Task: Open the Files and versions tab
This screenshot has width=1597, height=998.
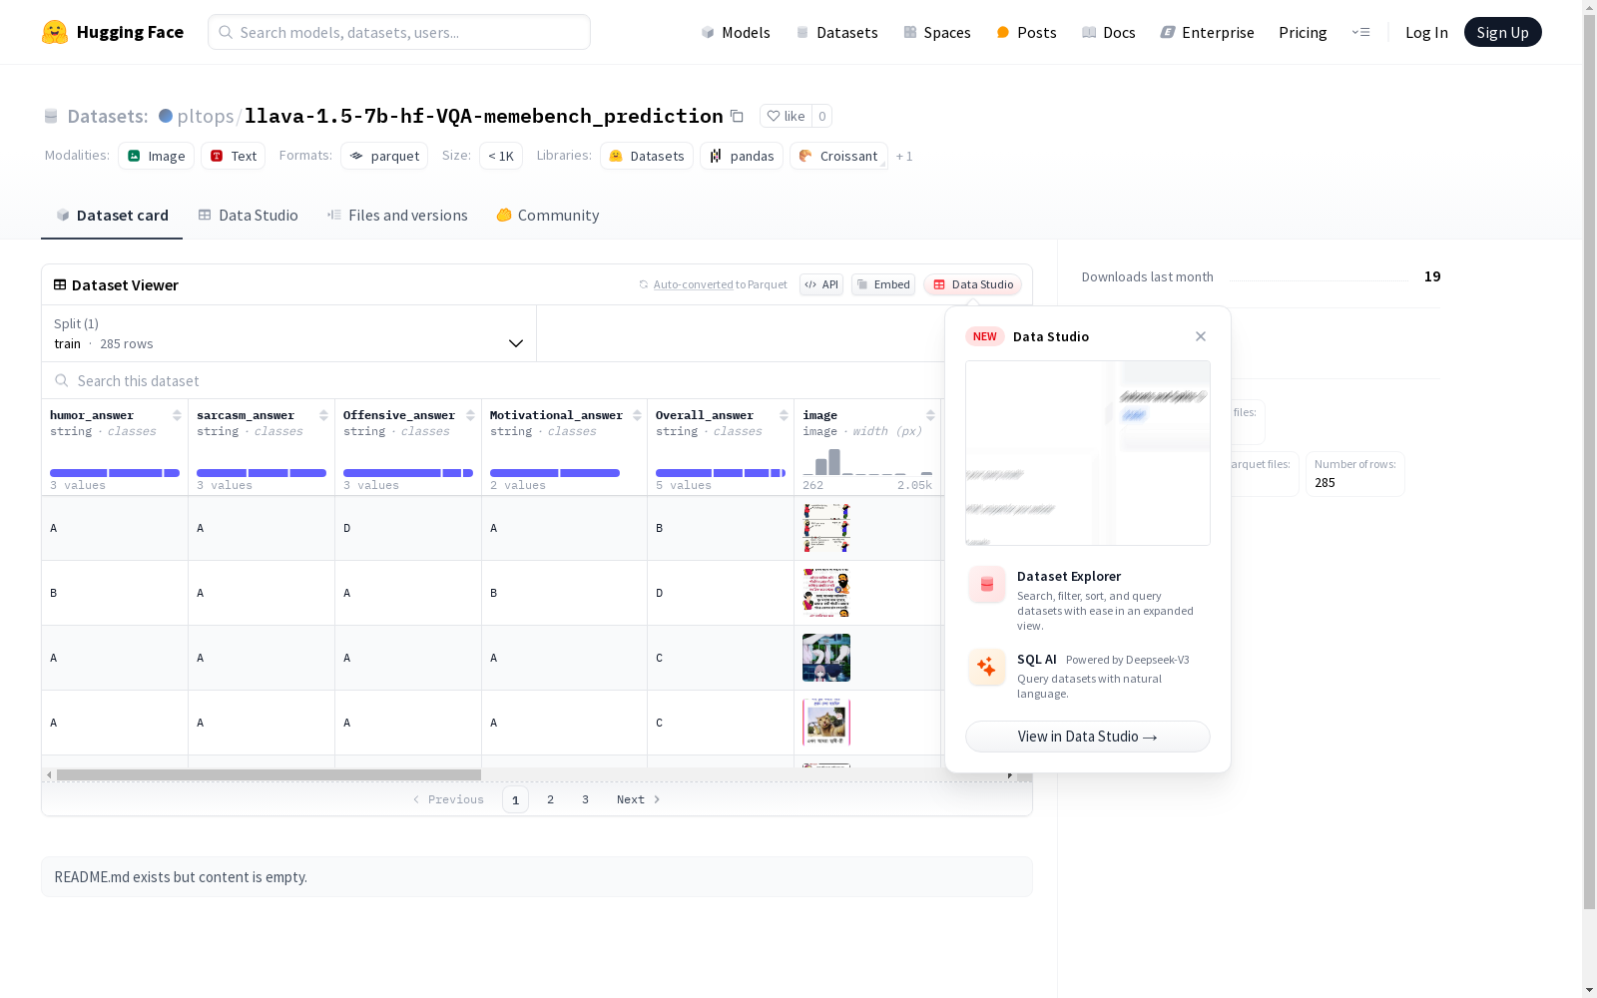Action: point(397,216)
